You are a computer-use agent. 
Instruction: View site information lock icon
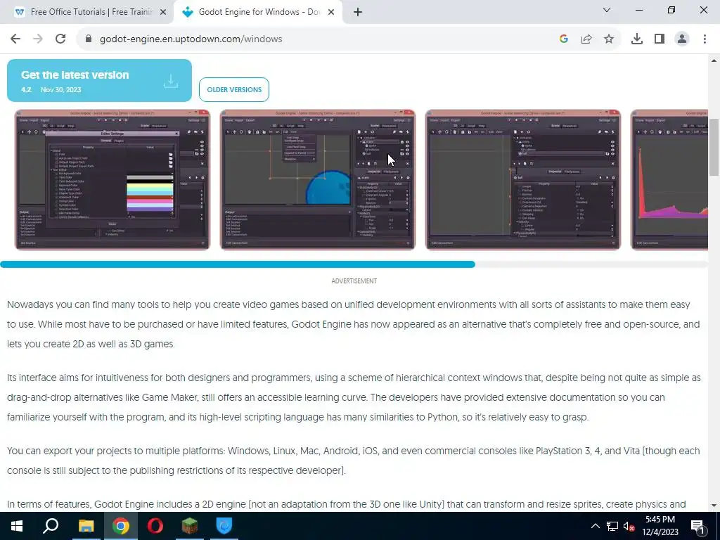point(89,39)
